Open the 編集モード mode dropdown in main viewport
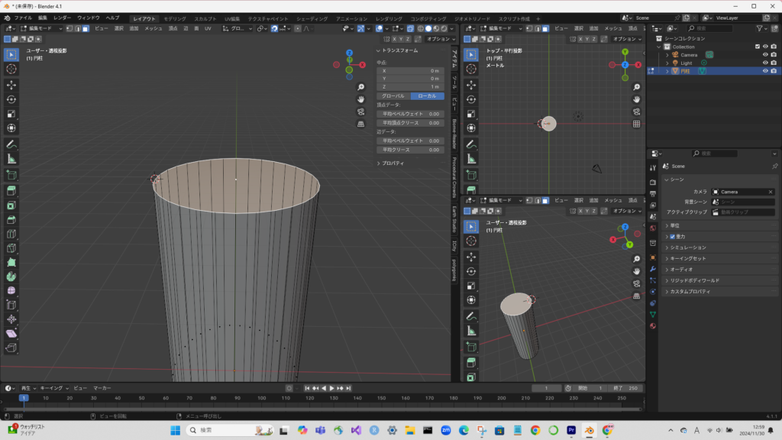 point(40,28)
